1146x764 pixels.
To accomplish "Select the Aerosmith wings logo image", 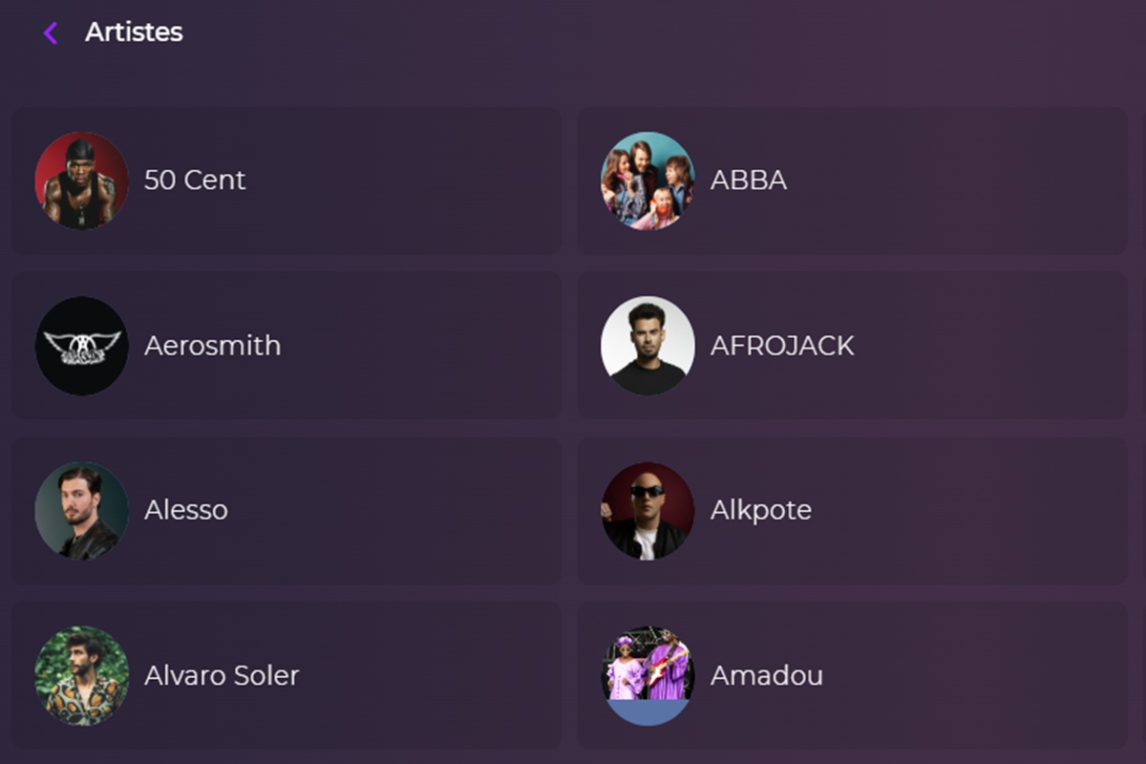I will (81, 345).
